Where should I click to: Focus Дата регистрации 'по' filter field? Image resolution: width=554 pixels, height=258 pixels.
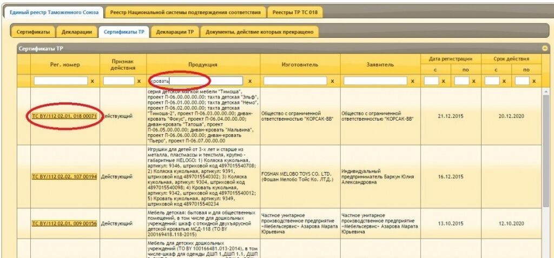pos(461,81)
